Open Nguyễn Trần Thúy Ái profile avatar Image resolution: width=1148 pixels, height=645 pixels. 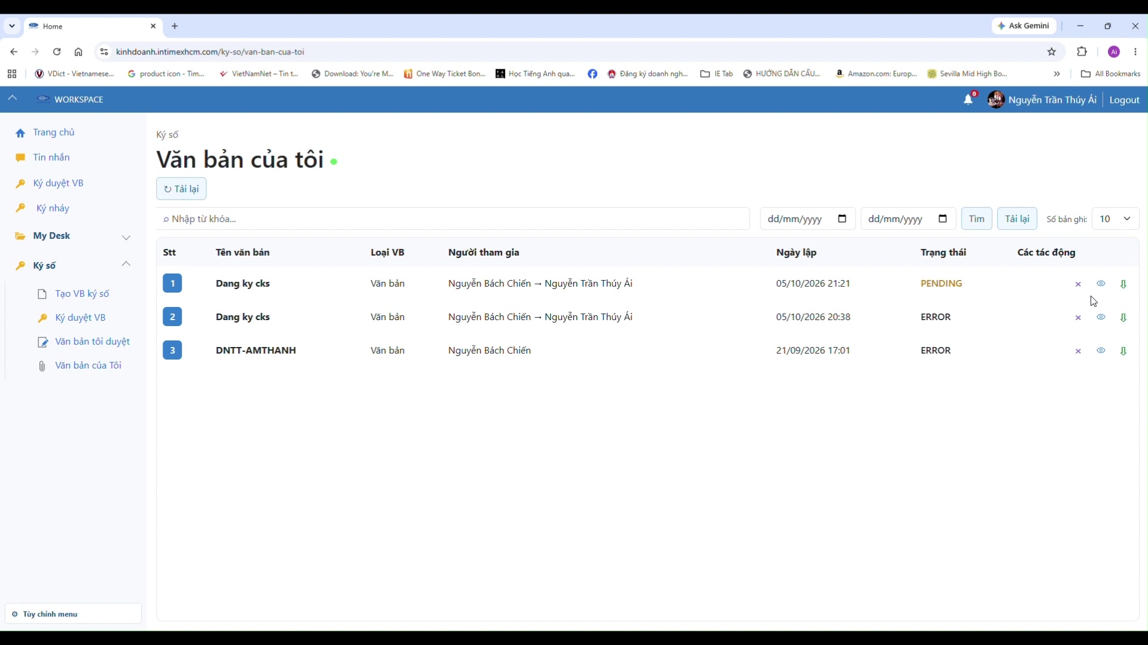996,99
